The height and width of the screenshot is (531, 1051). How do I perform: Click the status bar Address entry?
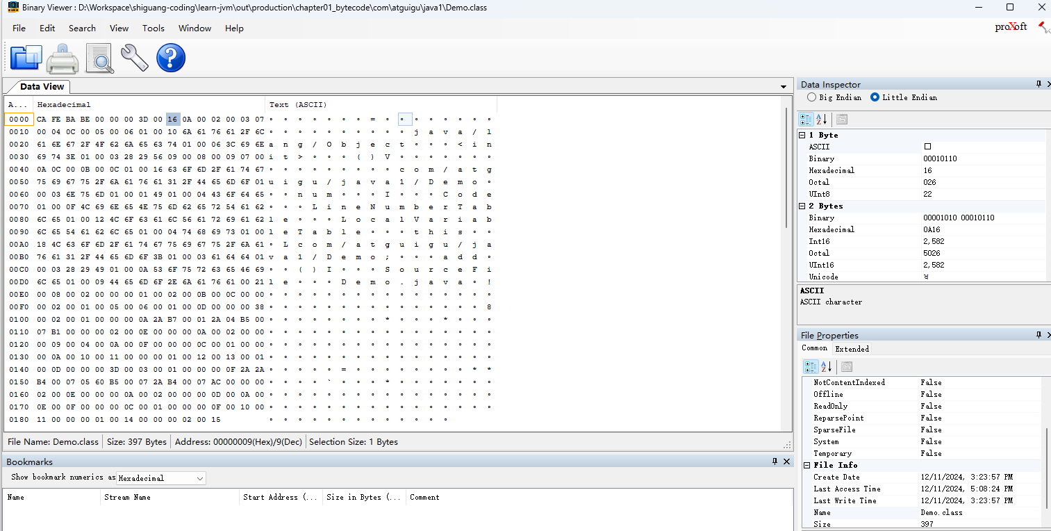[238, 442]
